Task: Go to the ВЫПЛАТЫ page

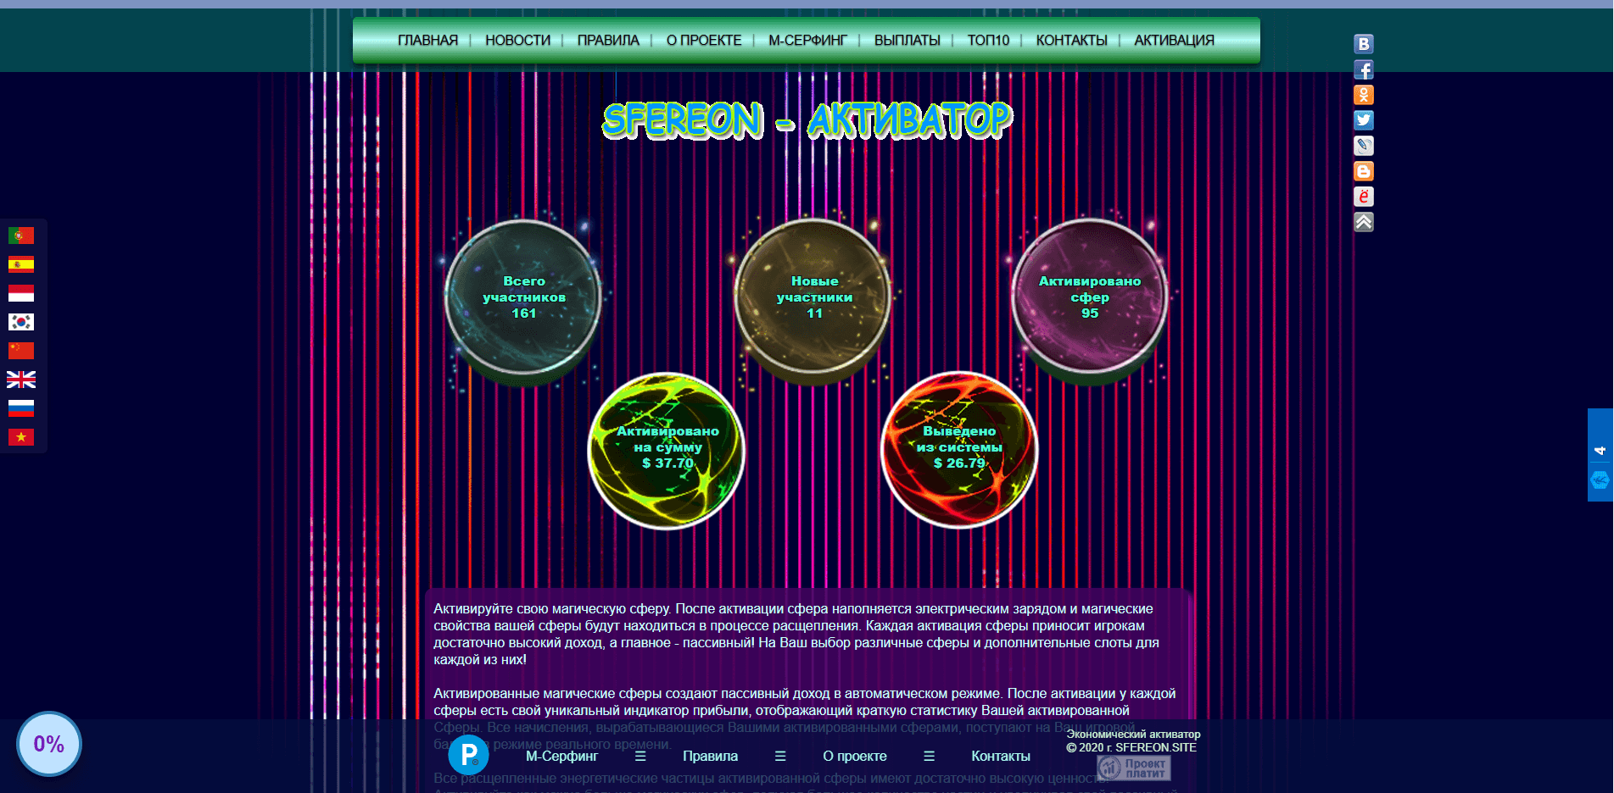Action: tap(907, 41)
